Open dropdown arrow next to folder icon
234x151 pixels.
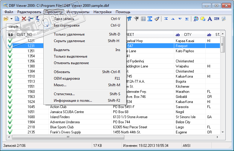(11, 19)
